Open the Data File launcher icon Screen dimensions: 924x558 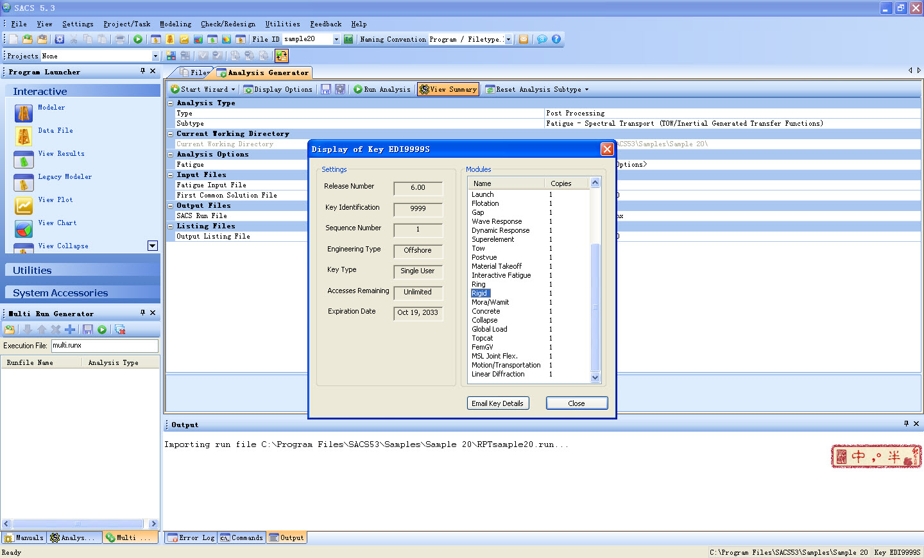24,137
